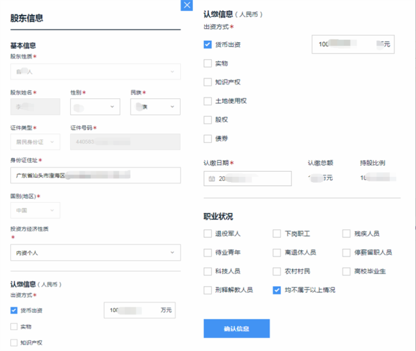Check the 股权 checkbox

[207, 120]
